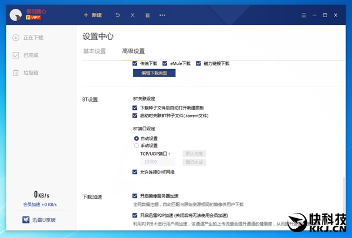Image resolution: width=352 pixels, height=238 pixels.
Task: Select the 自动设置 radio button
Action: tap(136, 139)
